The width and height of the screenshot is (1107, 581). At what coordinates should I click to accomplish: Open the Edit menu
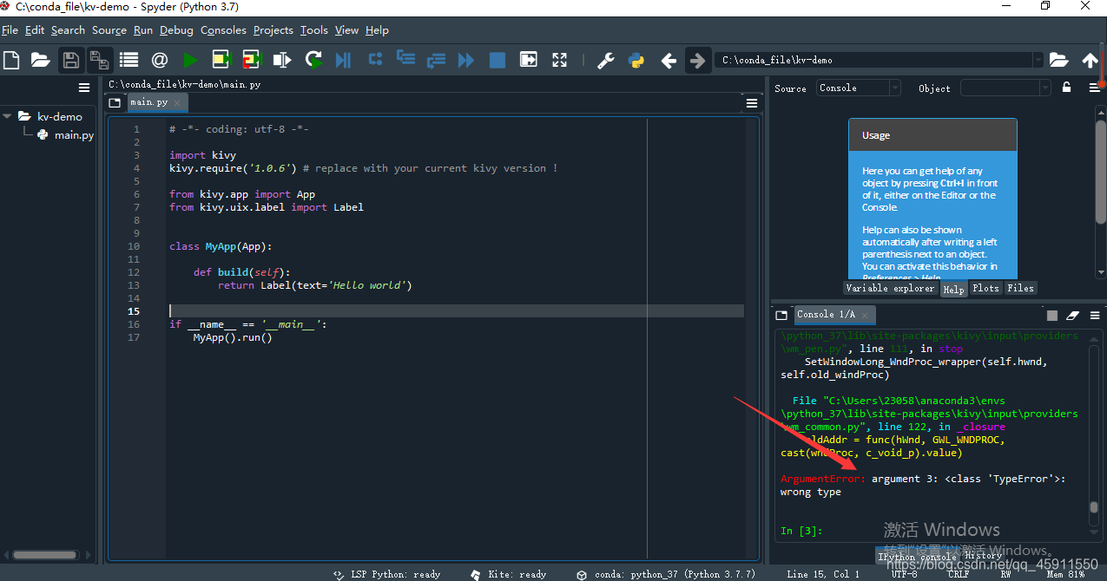[x=35, y=29]
